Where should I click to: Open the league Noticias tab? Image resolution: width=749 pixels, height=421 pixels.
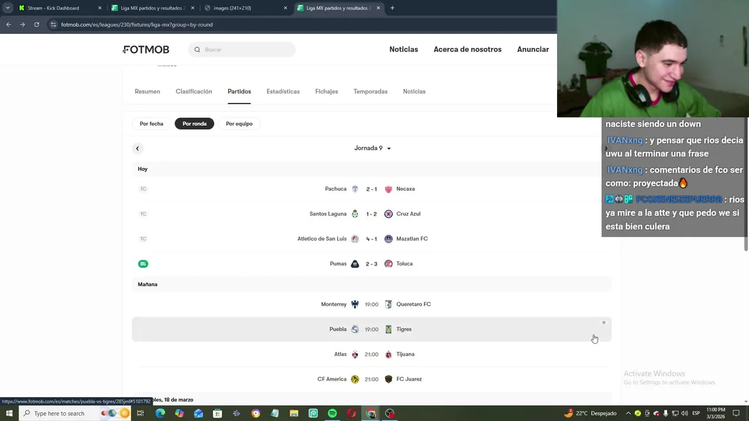tap(414, 91)
